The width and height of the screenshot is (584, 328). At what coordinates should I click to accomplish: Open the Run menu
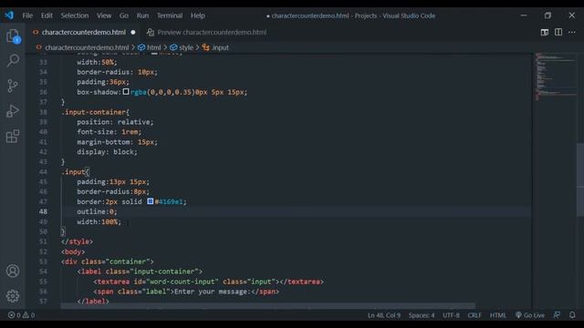point(142,15)
